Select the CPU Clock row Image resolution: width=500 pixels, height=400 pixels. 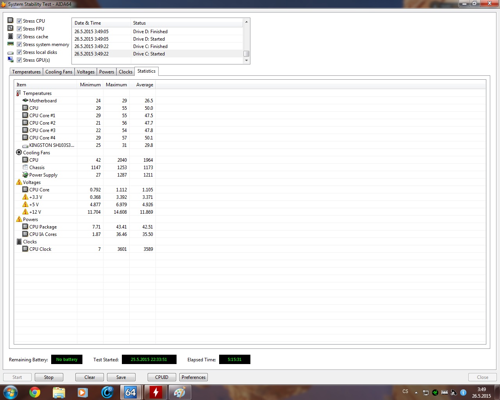[x=85, y=249]
